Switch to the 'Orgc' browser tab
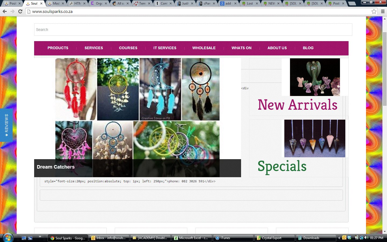The image size is (387, 242). pos(99,3)
